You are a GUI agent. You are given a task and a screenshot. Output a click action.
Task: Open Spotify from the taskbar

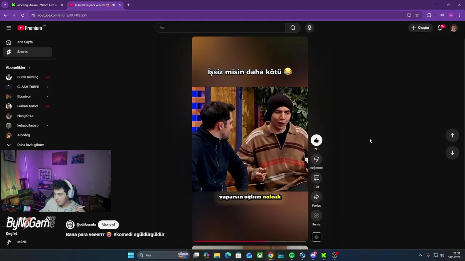[x=292, y=255]
